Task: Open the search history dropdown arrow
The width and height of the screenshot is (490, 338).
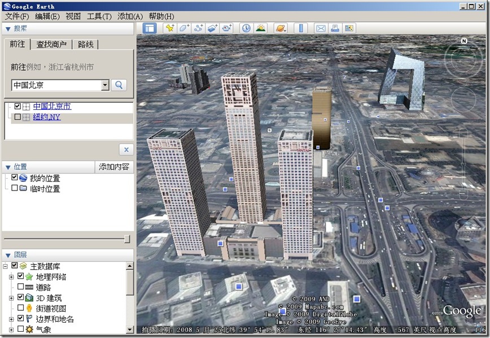Action: (x=106, y=85)
